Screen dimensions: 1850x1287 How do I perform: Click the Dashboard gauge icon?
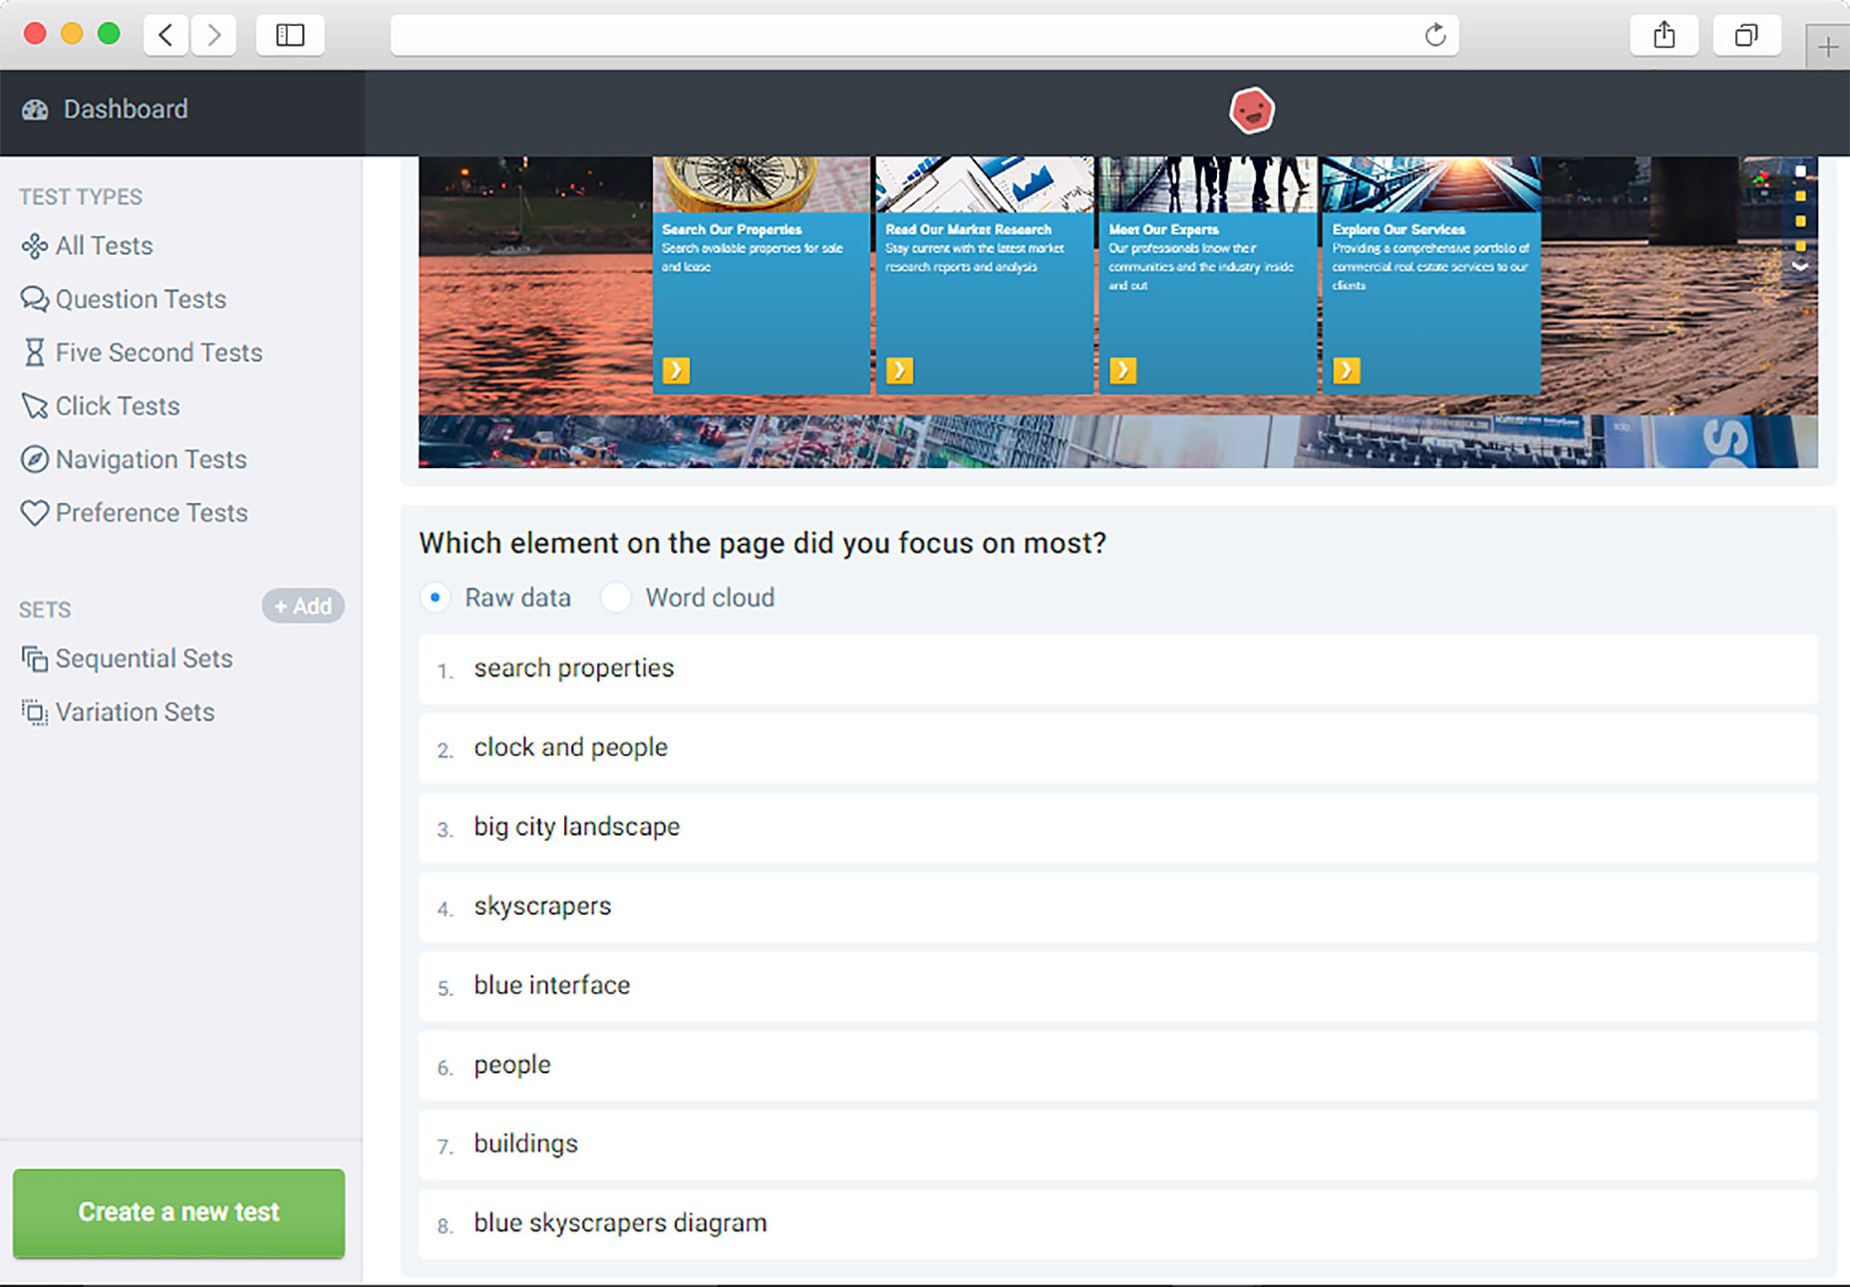(x=35, y=110)
